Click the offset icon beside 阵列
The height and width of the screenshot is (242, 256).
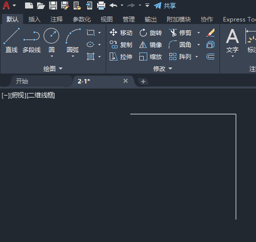(x=210, y=56)
